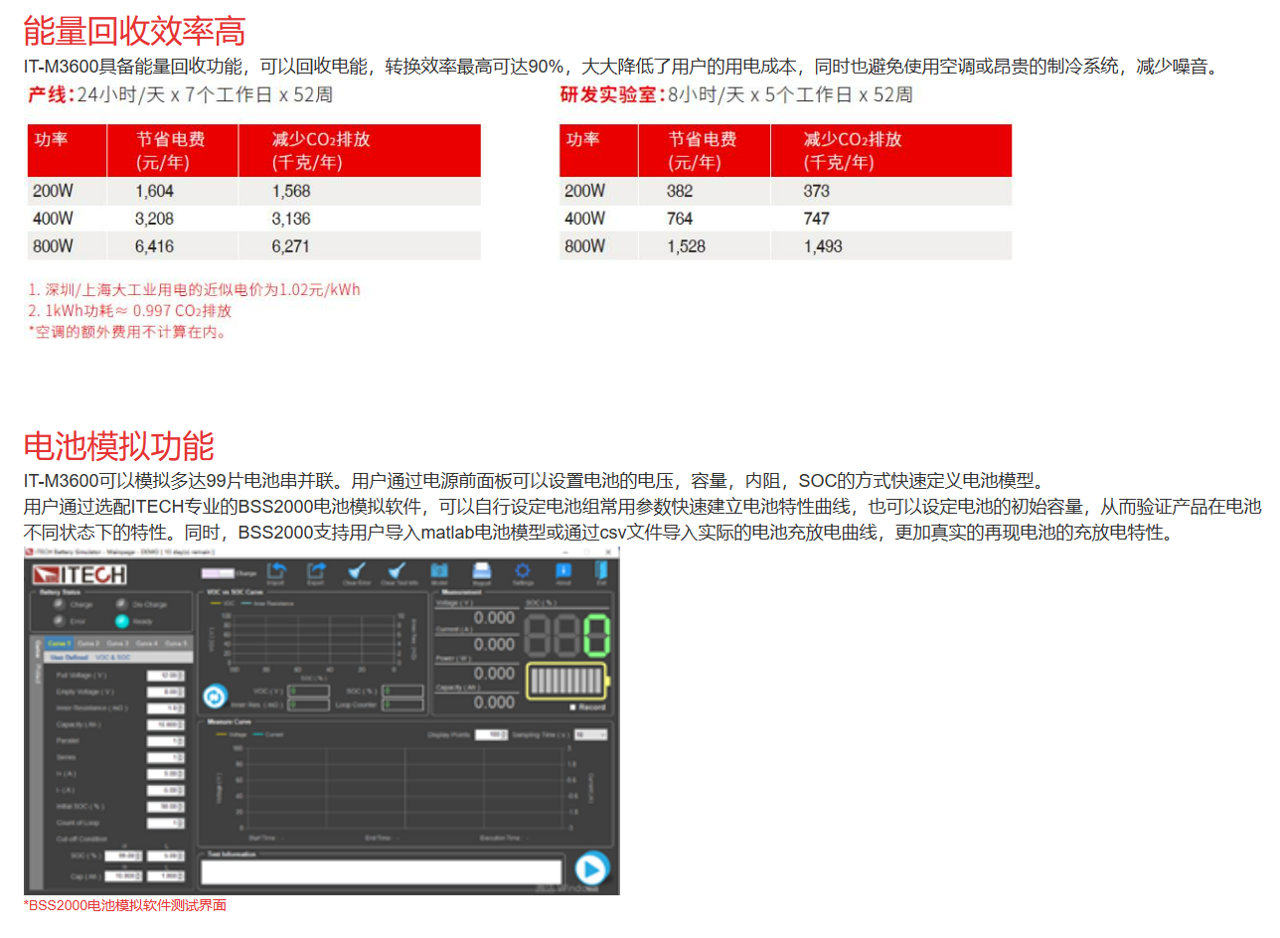Select the Curve 2 tab

pyautogui.click(x=88, y=643)
